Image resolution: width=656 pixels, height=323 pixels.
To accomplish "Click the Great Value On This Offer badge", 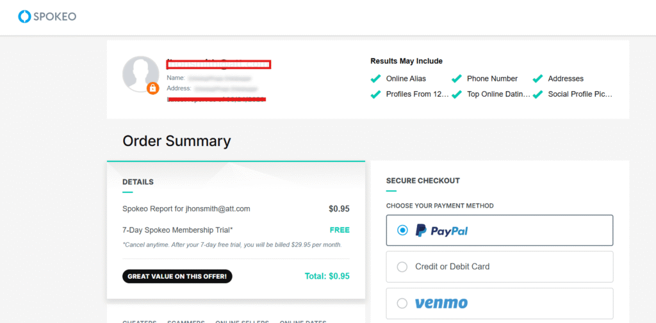I will [x=177, y=277].
